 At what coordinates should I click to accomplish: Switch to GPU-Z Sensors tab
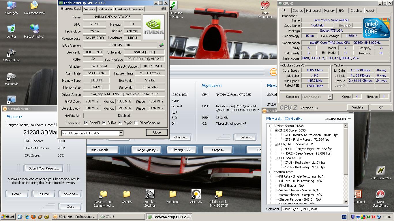pos(89,9)
